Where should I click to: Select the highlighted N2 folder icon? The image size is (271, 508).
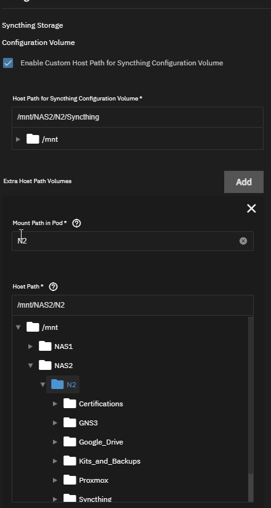click(57, 385)
